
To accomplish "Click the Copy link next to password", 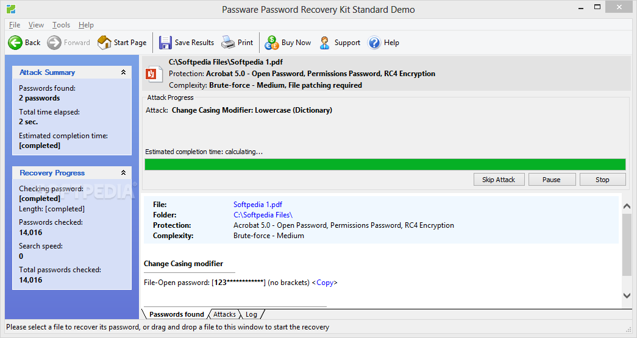I will coord(324,283).
